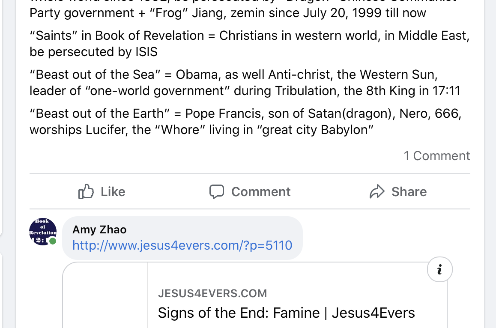Click Amy Zhao's Book of Revelation avatar
This screenshot has height=328, width=496.
[42, 232]
